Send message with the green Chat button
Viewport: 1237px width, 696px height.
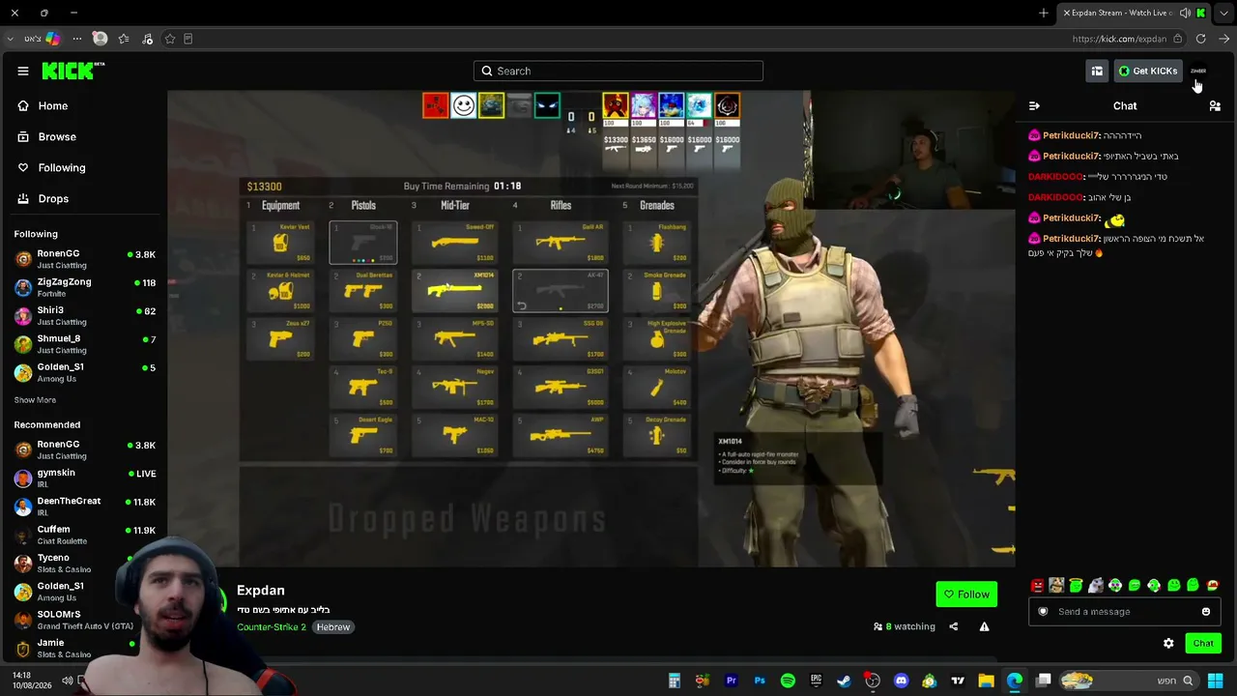(x=1203, y=643)
